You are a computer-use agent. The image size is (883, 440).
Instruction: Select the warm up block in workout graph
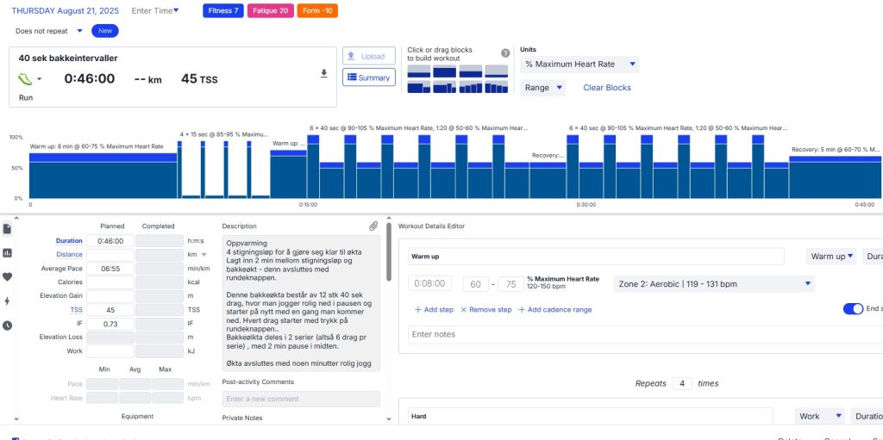[x=103, y=177]
